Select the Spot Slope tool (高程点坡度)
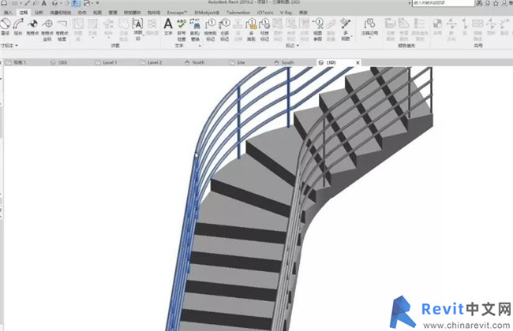This screenshot has height=331, width=513. 62,30
